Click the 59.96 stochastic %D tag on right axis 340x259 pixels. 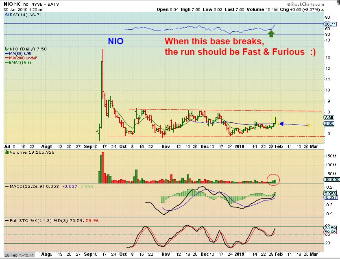tap(330, 232)
